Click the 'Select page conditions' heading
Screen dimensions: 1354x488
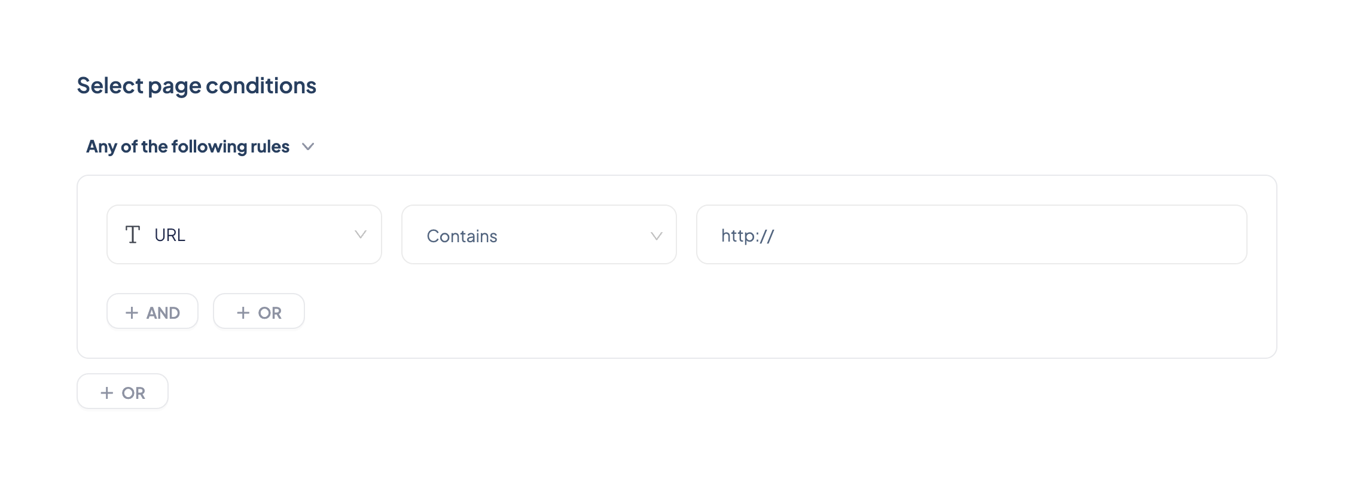196,86
